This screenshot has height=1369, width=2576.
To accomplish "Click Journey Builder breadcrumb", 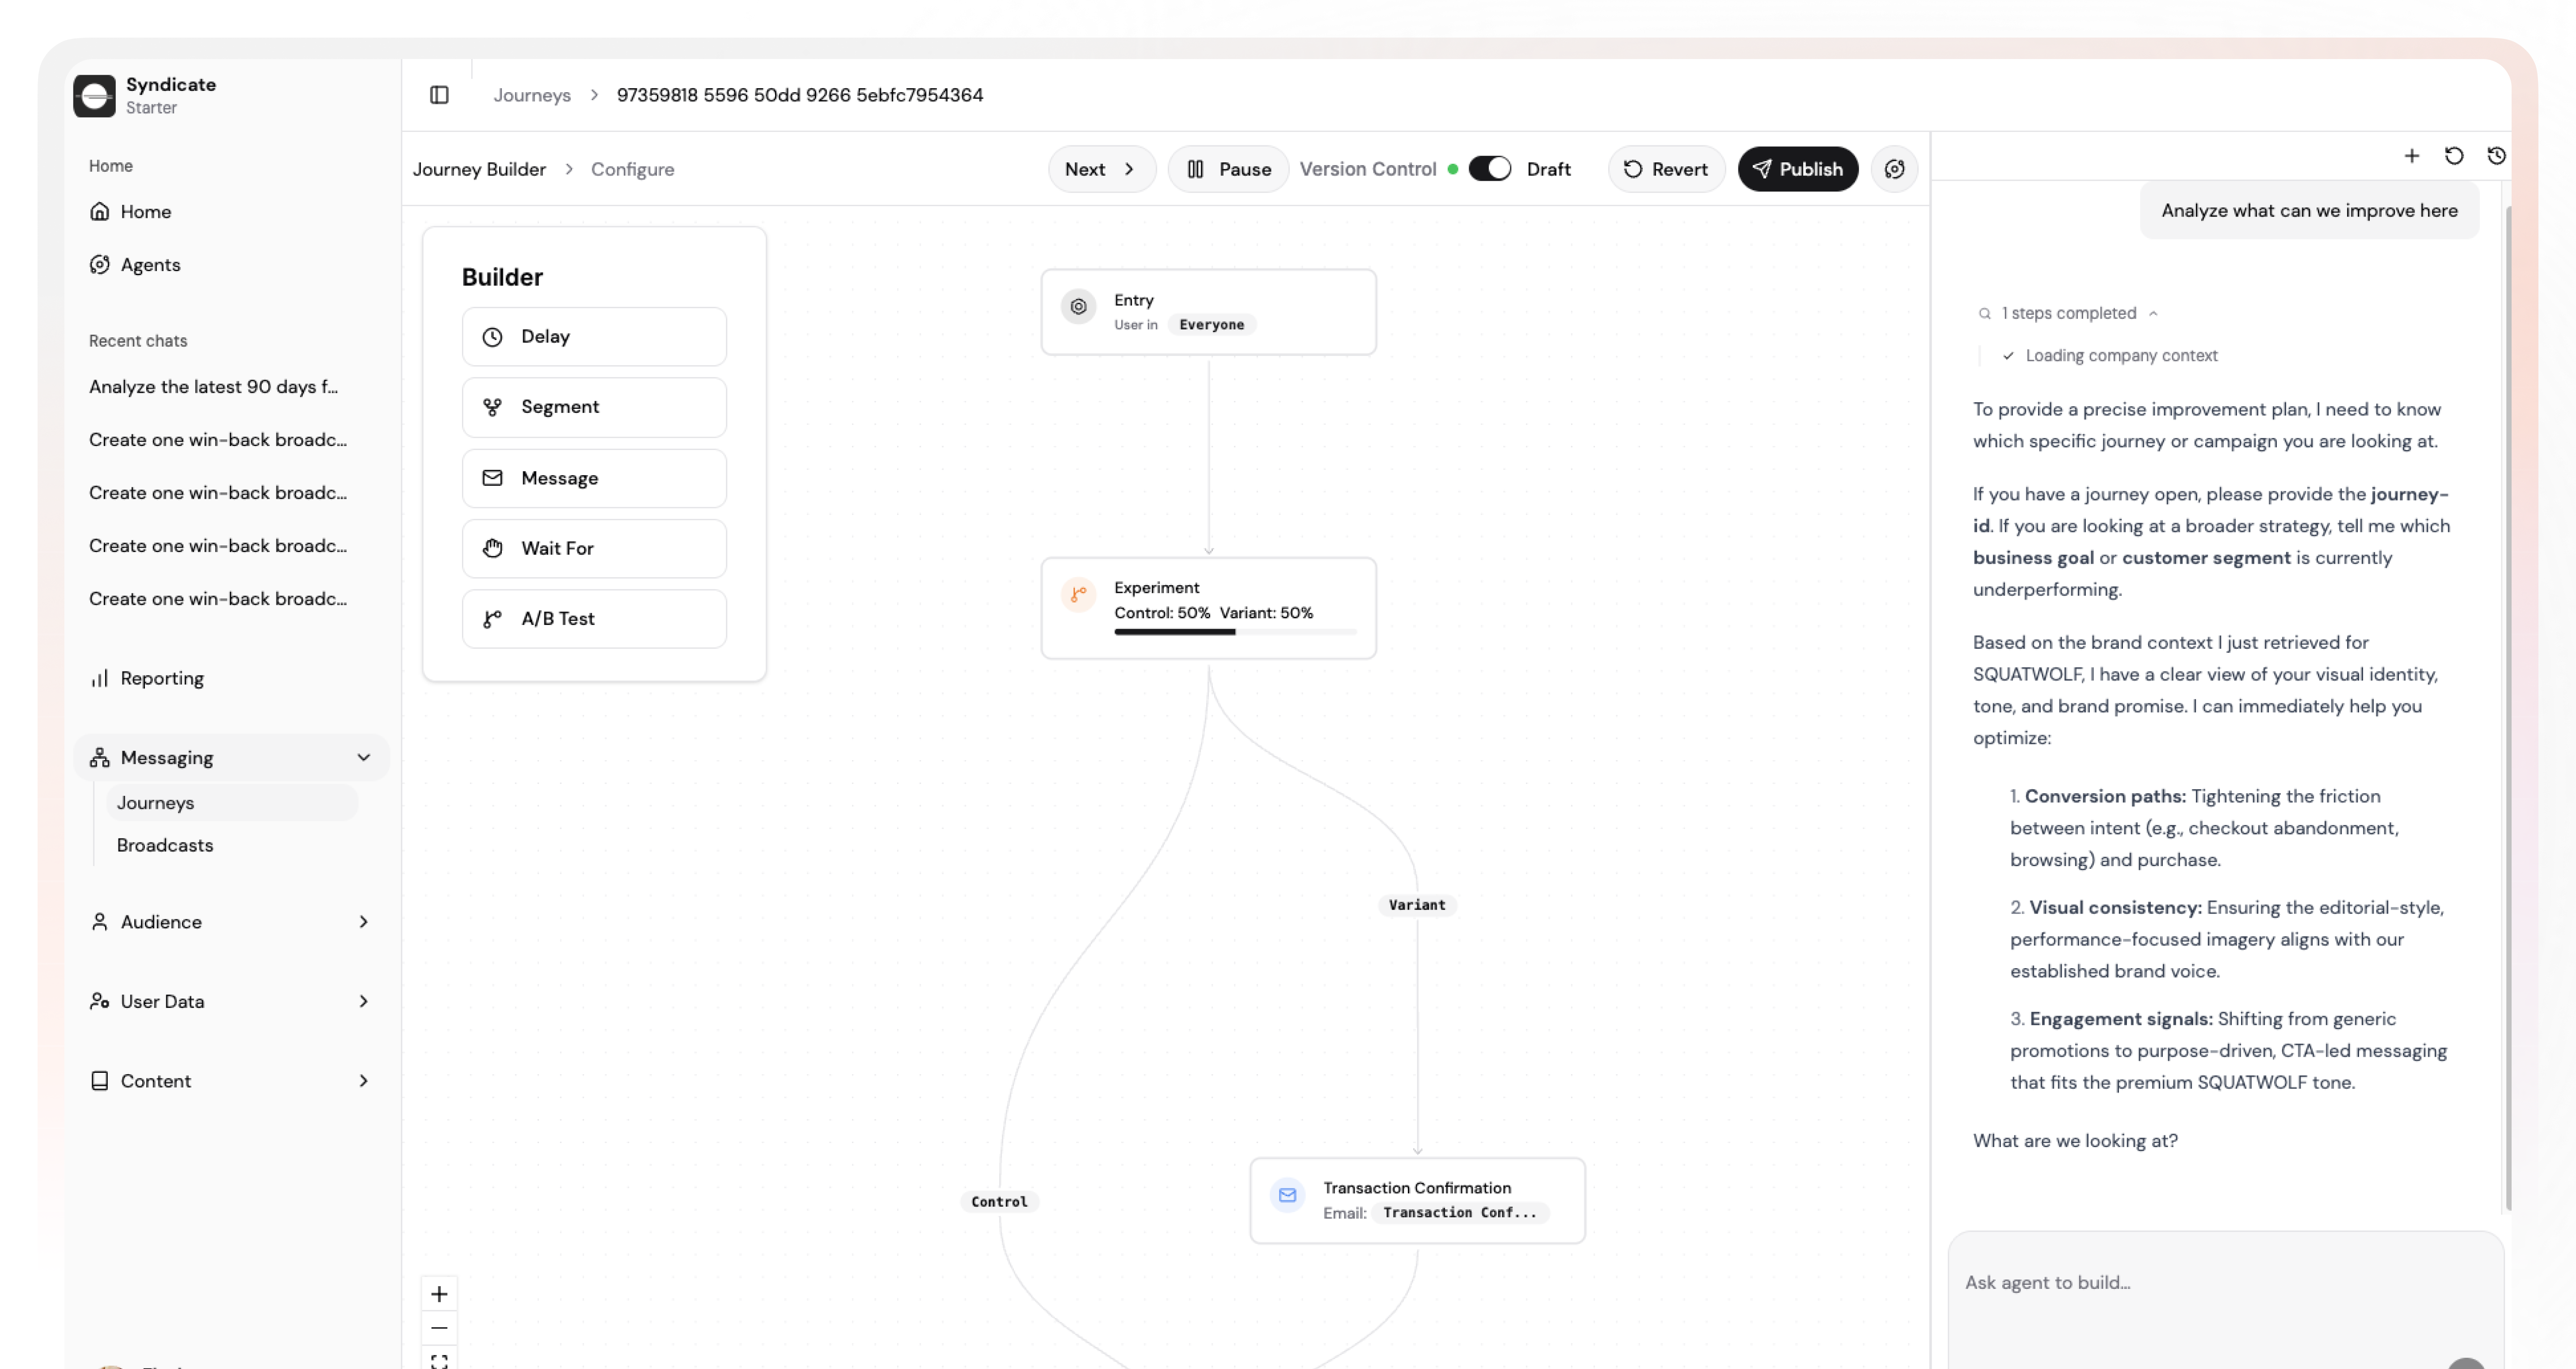I will pyautogui.click(x=479, y=169).
